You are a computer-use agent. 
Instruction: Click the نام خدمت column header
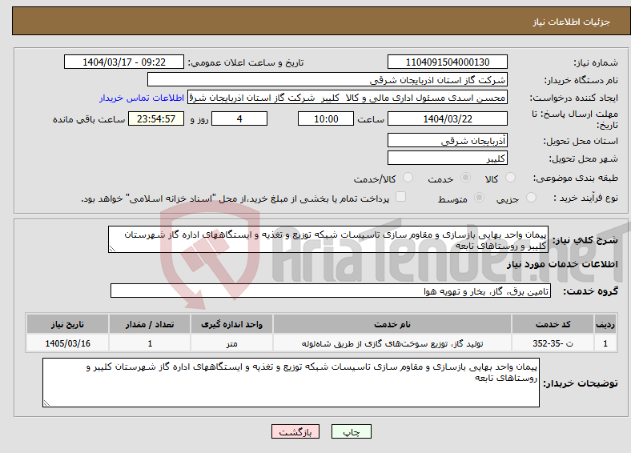[x=392, y=324]
